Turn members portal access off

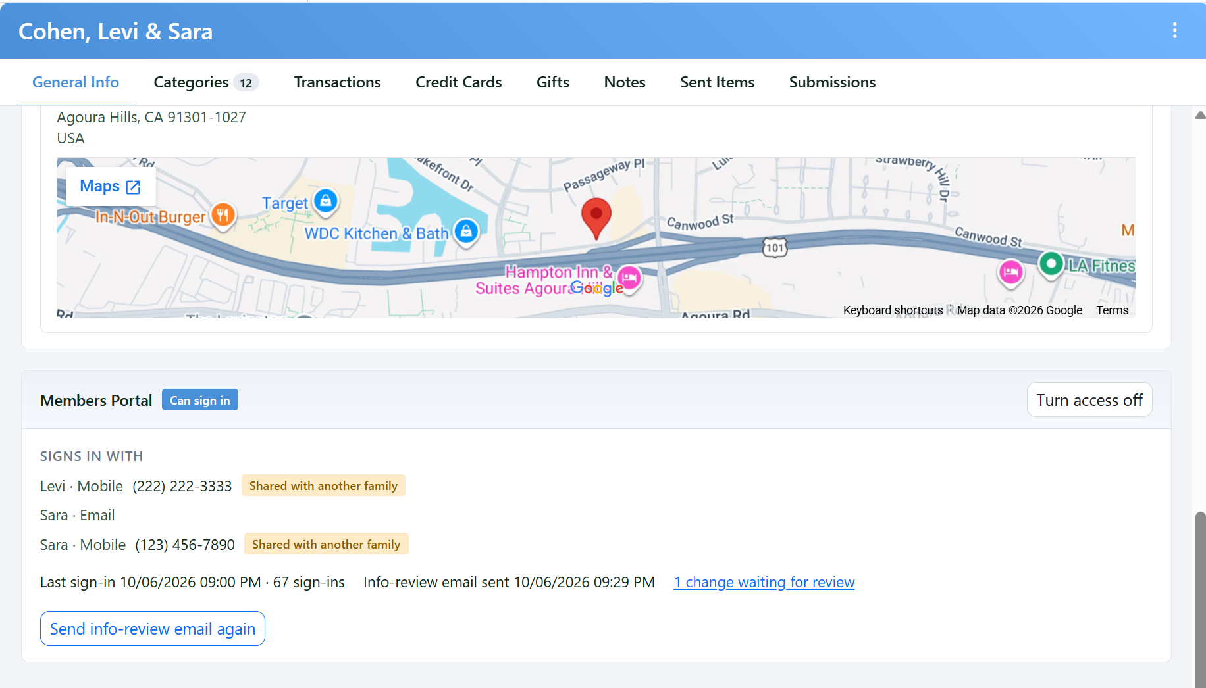coord(1089,400)
